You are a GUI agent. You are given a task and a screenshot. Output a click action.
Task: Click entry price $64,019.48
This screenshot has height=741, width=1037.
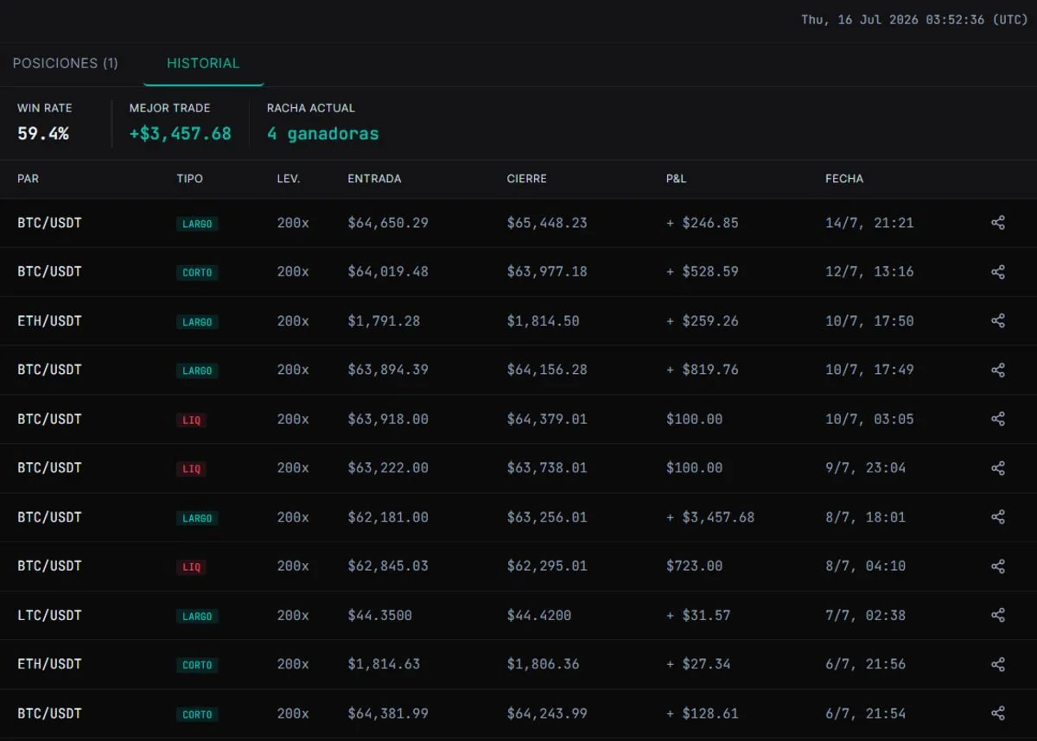388,272
